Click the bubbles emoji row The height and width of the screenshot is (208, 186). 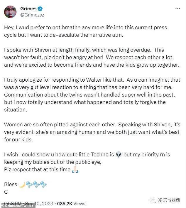click(36, 185)
